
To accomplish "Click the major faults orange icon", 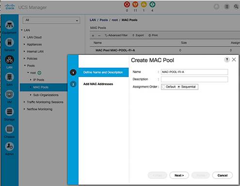I will [x=135, y=4].
